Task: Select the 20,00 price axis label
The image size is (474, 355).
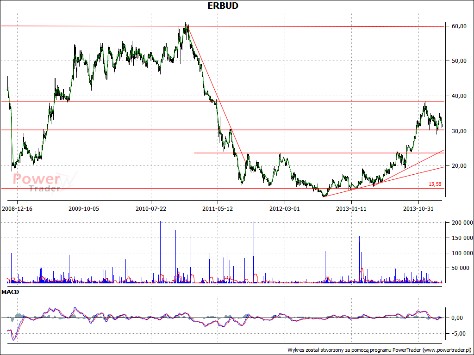Action: tap(459, 166)
